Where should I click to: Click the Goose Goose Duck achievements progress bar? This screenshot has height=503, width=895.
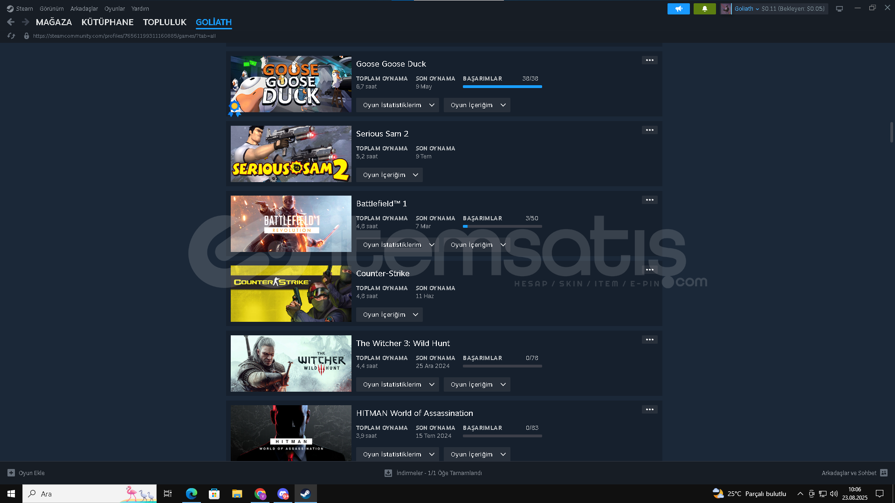(x=502, y=87)
